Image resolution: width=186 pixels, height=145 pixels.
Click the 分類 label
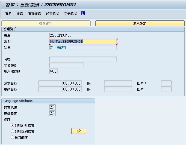pos(7,59)
